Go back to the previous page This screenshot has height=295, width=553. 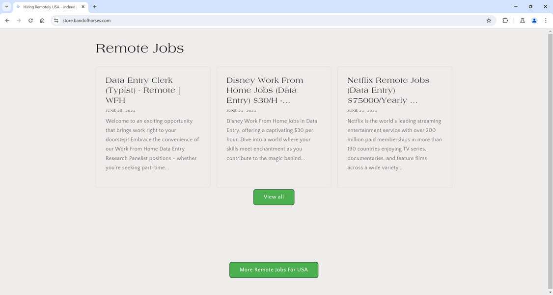tap(7, 21)
